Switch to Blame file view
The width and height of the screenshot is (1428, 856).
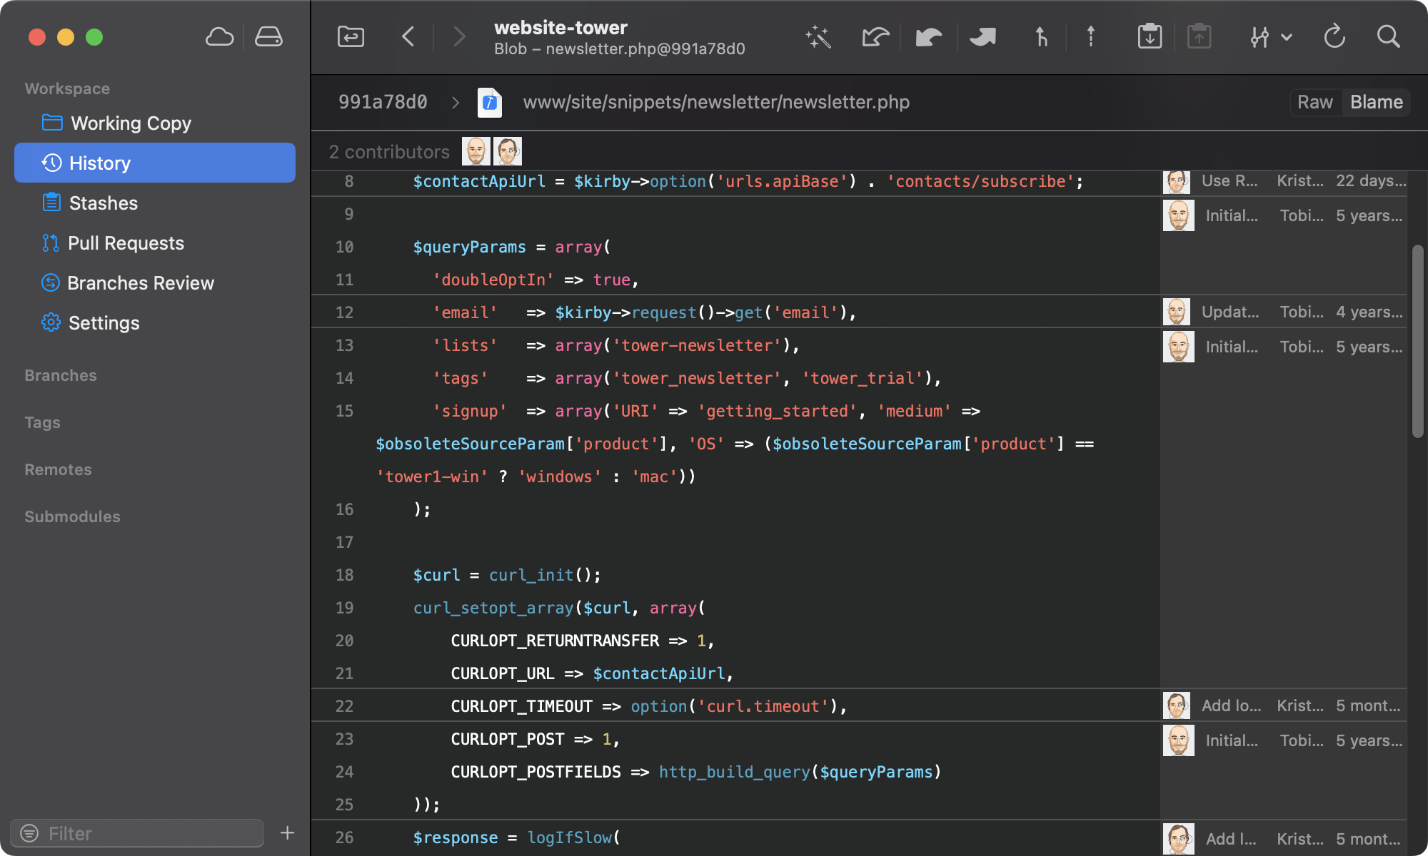pos(1377,101)
